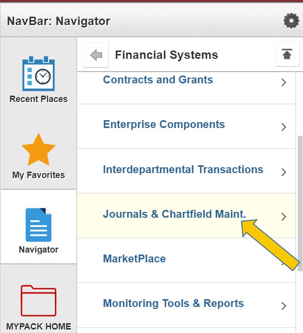
Task: Expand Monitoring Tools & Reports chevron
Action: [x=284, y=306]
